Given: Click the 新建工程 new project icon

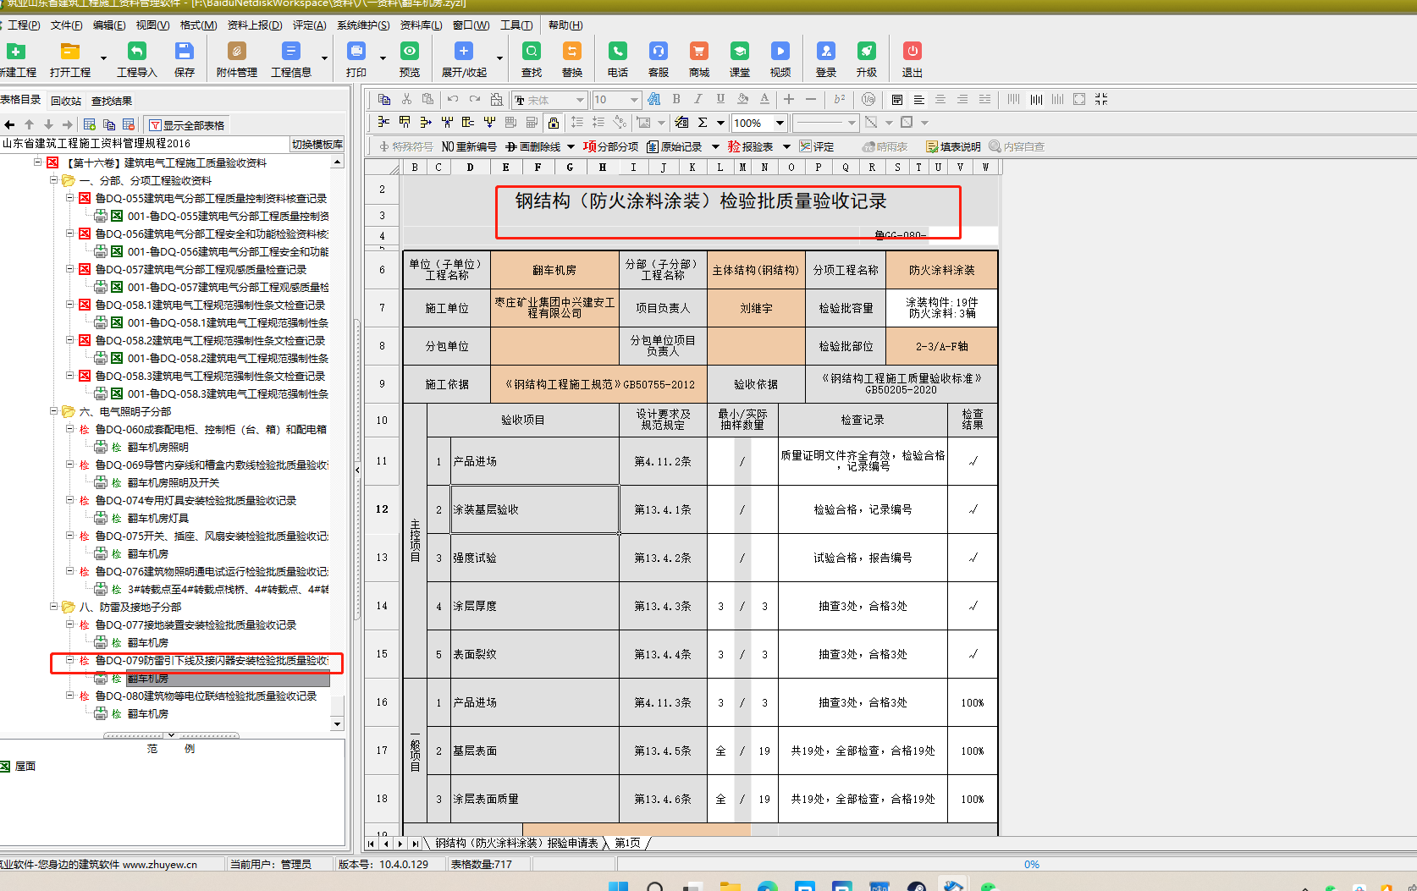Looking at the screenshot, I should point(16,52).
